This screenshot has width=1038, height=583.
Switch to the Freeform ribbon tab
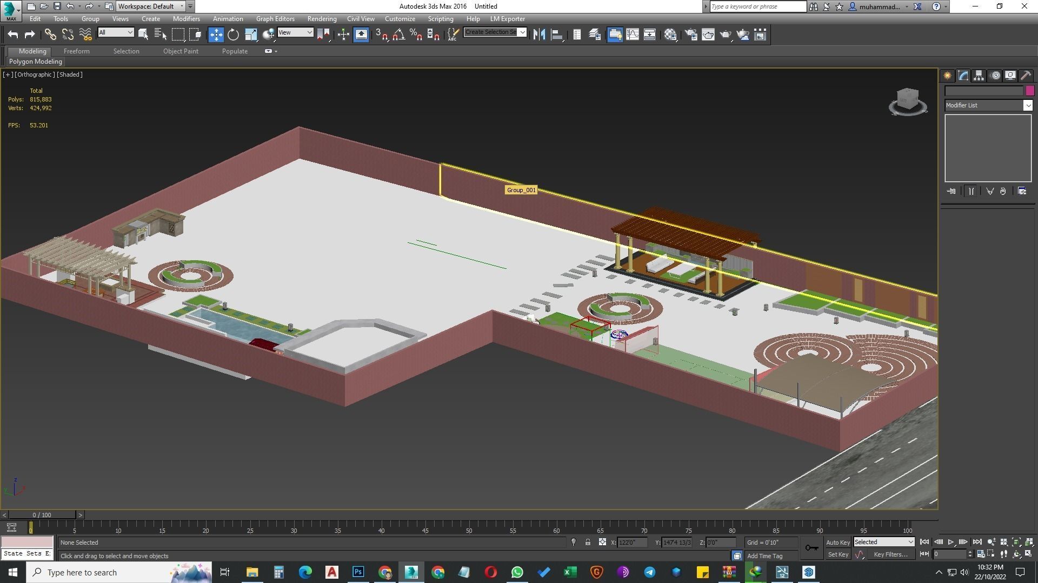click(76, 51)
